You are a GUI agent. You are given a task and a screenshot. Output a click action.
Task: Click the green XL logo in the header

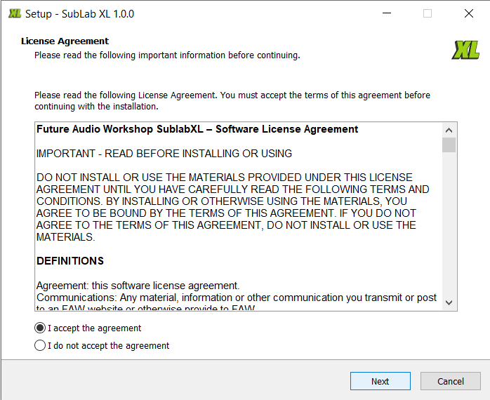pyautogui.click(x=466, y=50)
